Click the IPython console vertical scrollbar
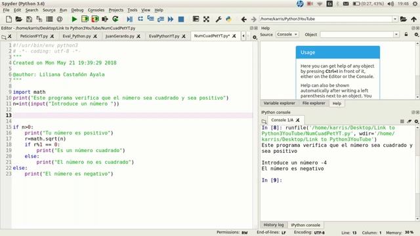Image resolution: width=420 pixels, height=236 pixels. pyautogui.click(x=417, y=172)
